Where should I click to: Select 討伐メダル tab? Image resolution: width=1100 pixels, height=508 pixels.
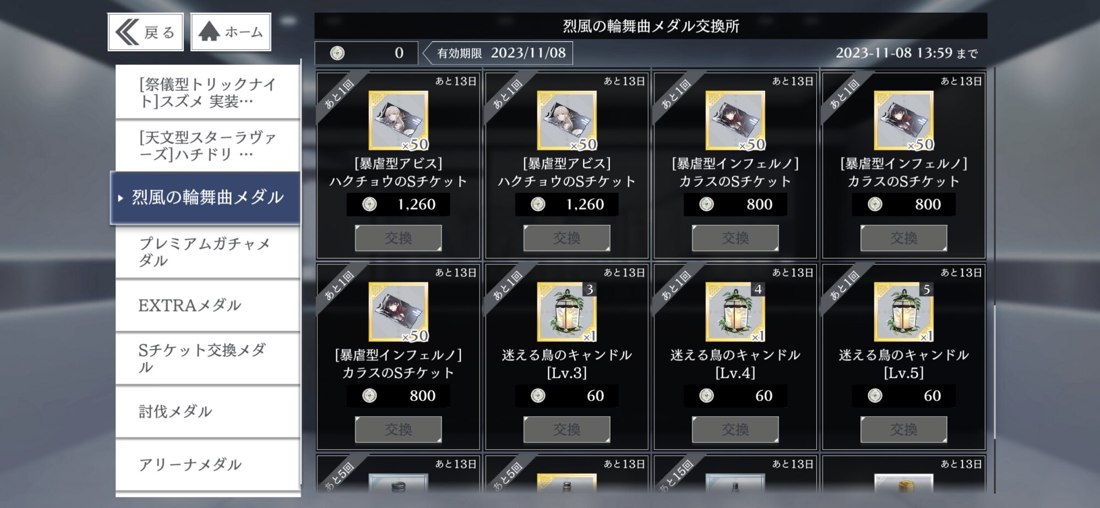coord(208,411)
